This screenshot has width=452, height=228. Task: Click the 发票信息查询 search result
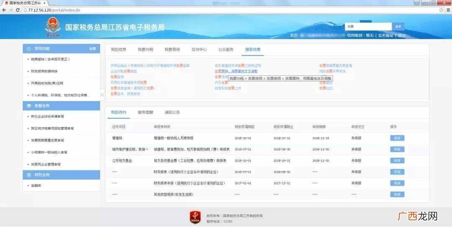click(x=133, y=88)
